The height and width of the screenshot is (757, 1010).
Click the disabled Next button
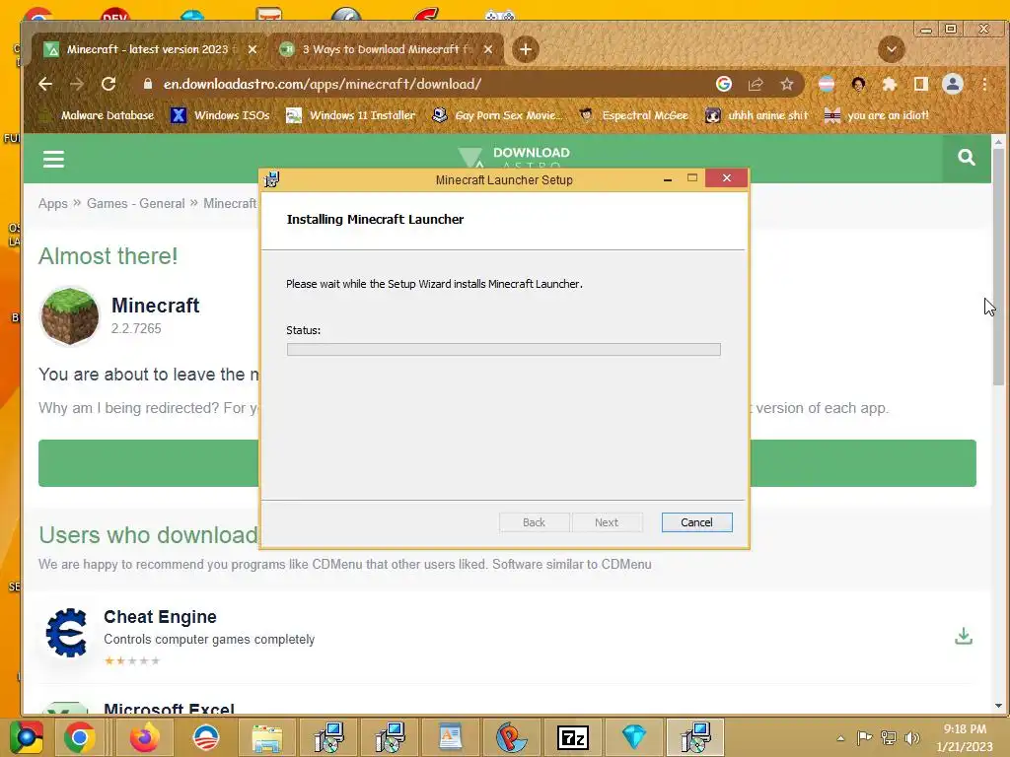[607, 522]
